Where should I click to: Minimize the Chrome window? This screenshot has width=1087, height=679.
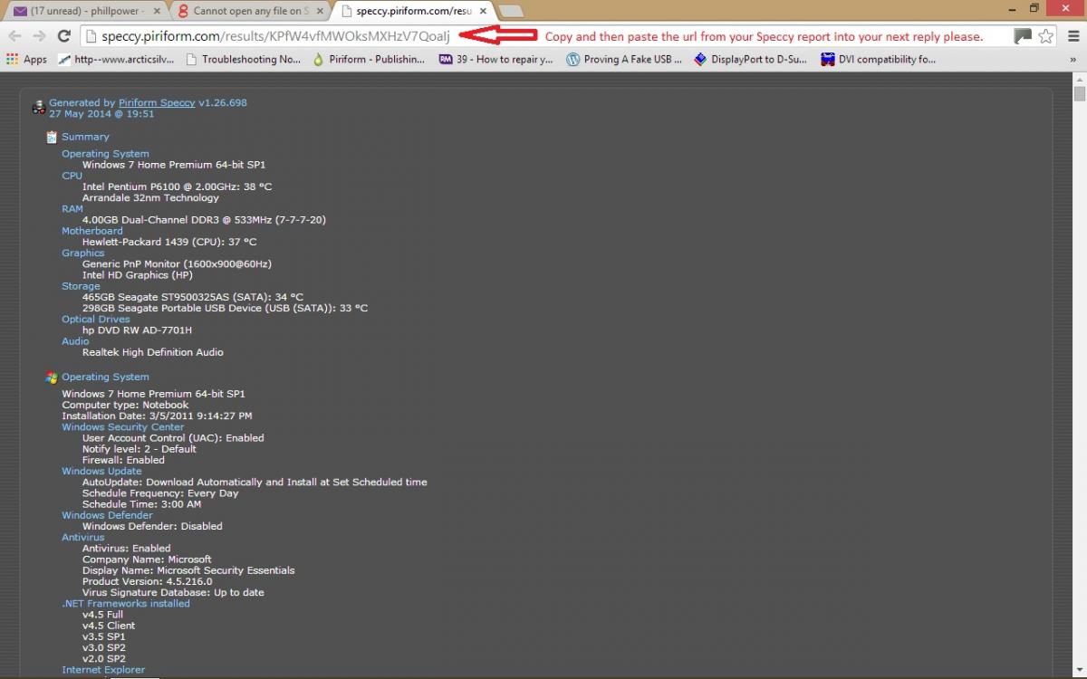point(1011,8)
